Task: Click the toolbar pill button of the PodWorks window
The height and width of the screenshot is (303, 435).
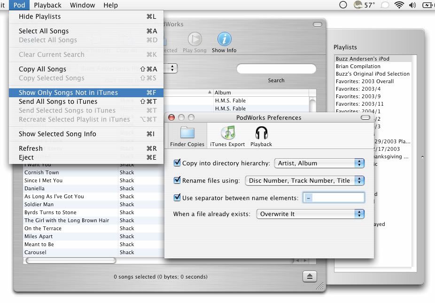Action: tap(318, 24)
